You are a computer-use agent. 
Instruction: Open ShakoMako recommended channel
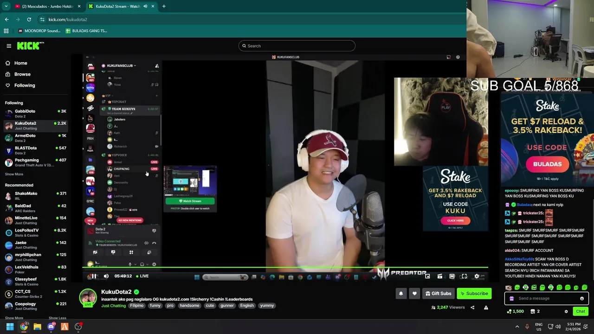35,196
